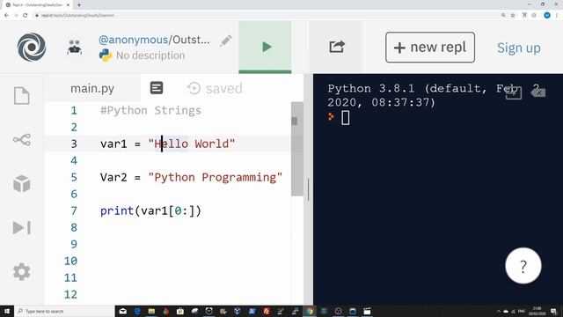Click the 'No description' text
Image resolution: width=563 pixels, height=317 pixels.
point(150,55)
